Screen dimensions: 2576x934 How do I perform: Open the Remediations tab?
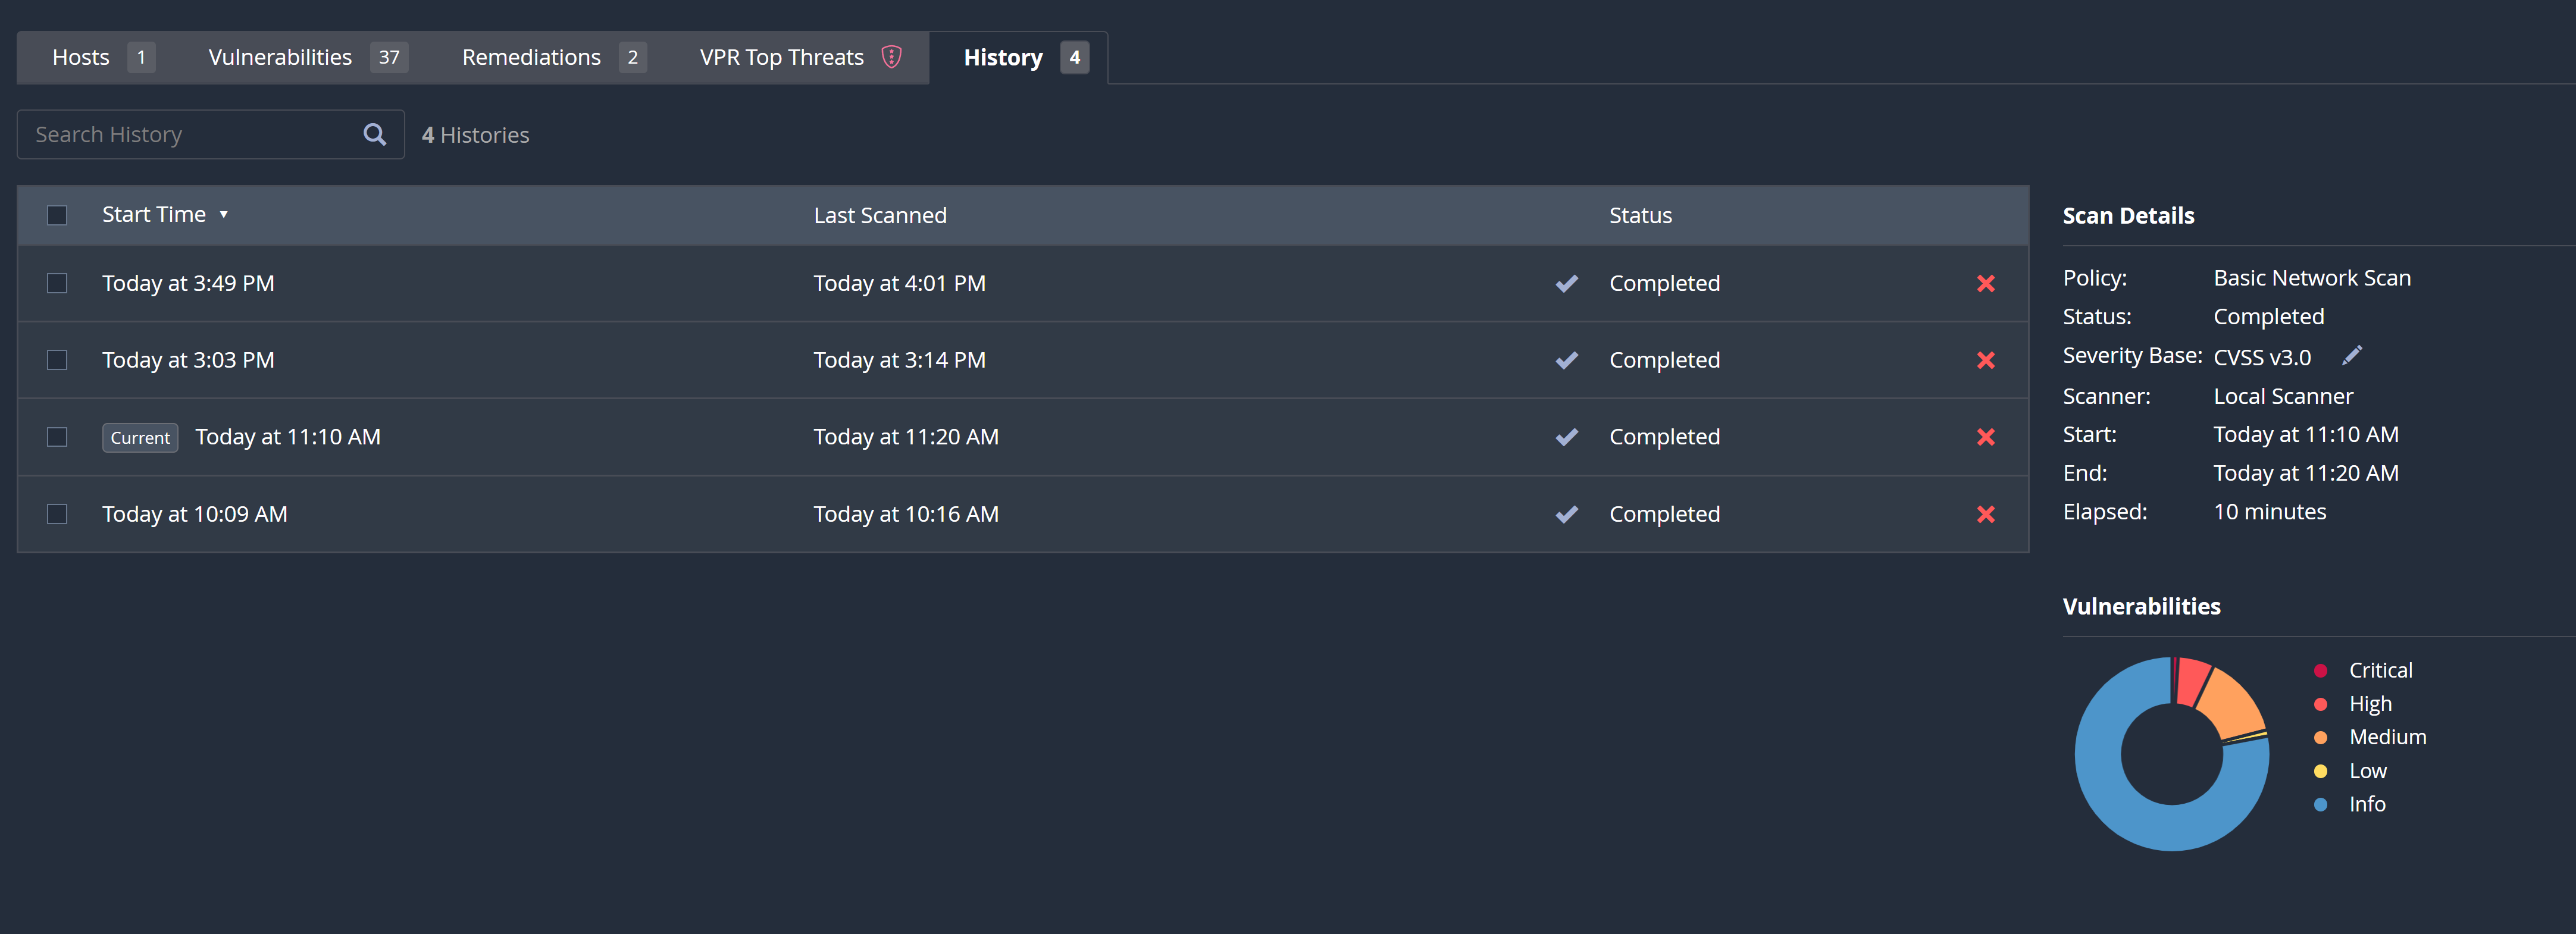pos(531,57)
